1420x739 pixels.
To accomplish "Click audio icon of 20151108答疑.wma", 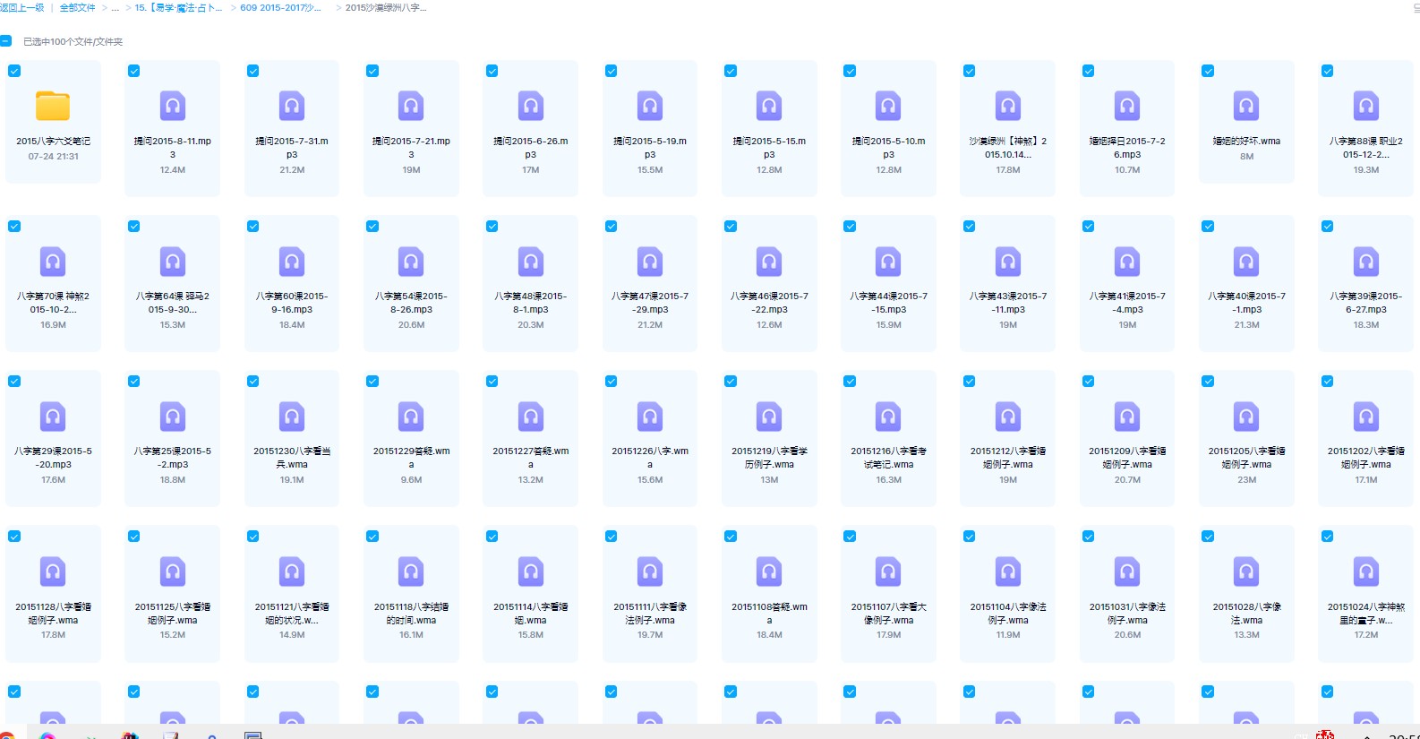I will pos(769,571).
